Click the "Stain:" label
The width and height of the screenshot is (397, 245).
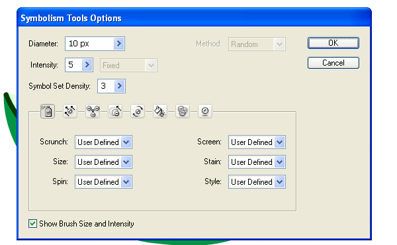tap(212, 162)
